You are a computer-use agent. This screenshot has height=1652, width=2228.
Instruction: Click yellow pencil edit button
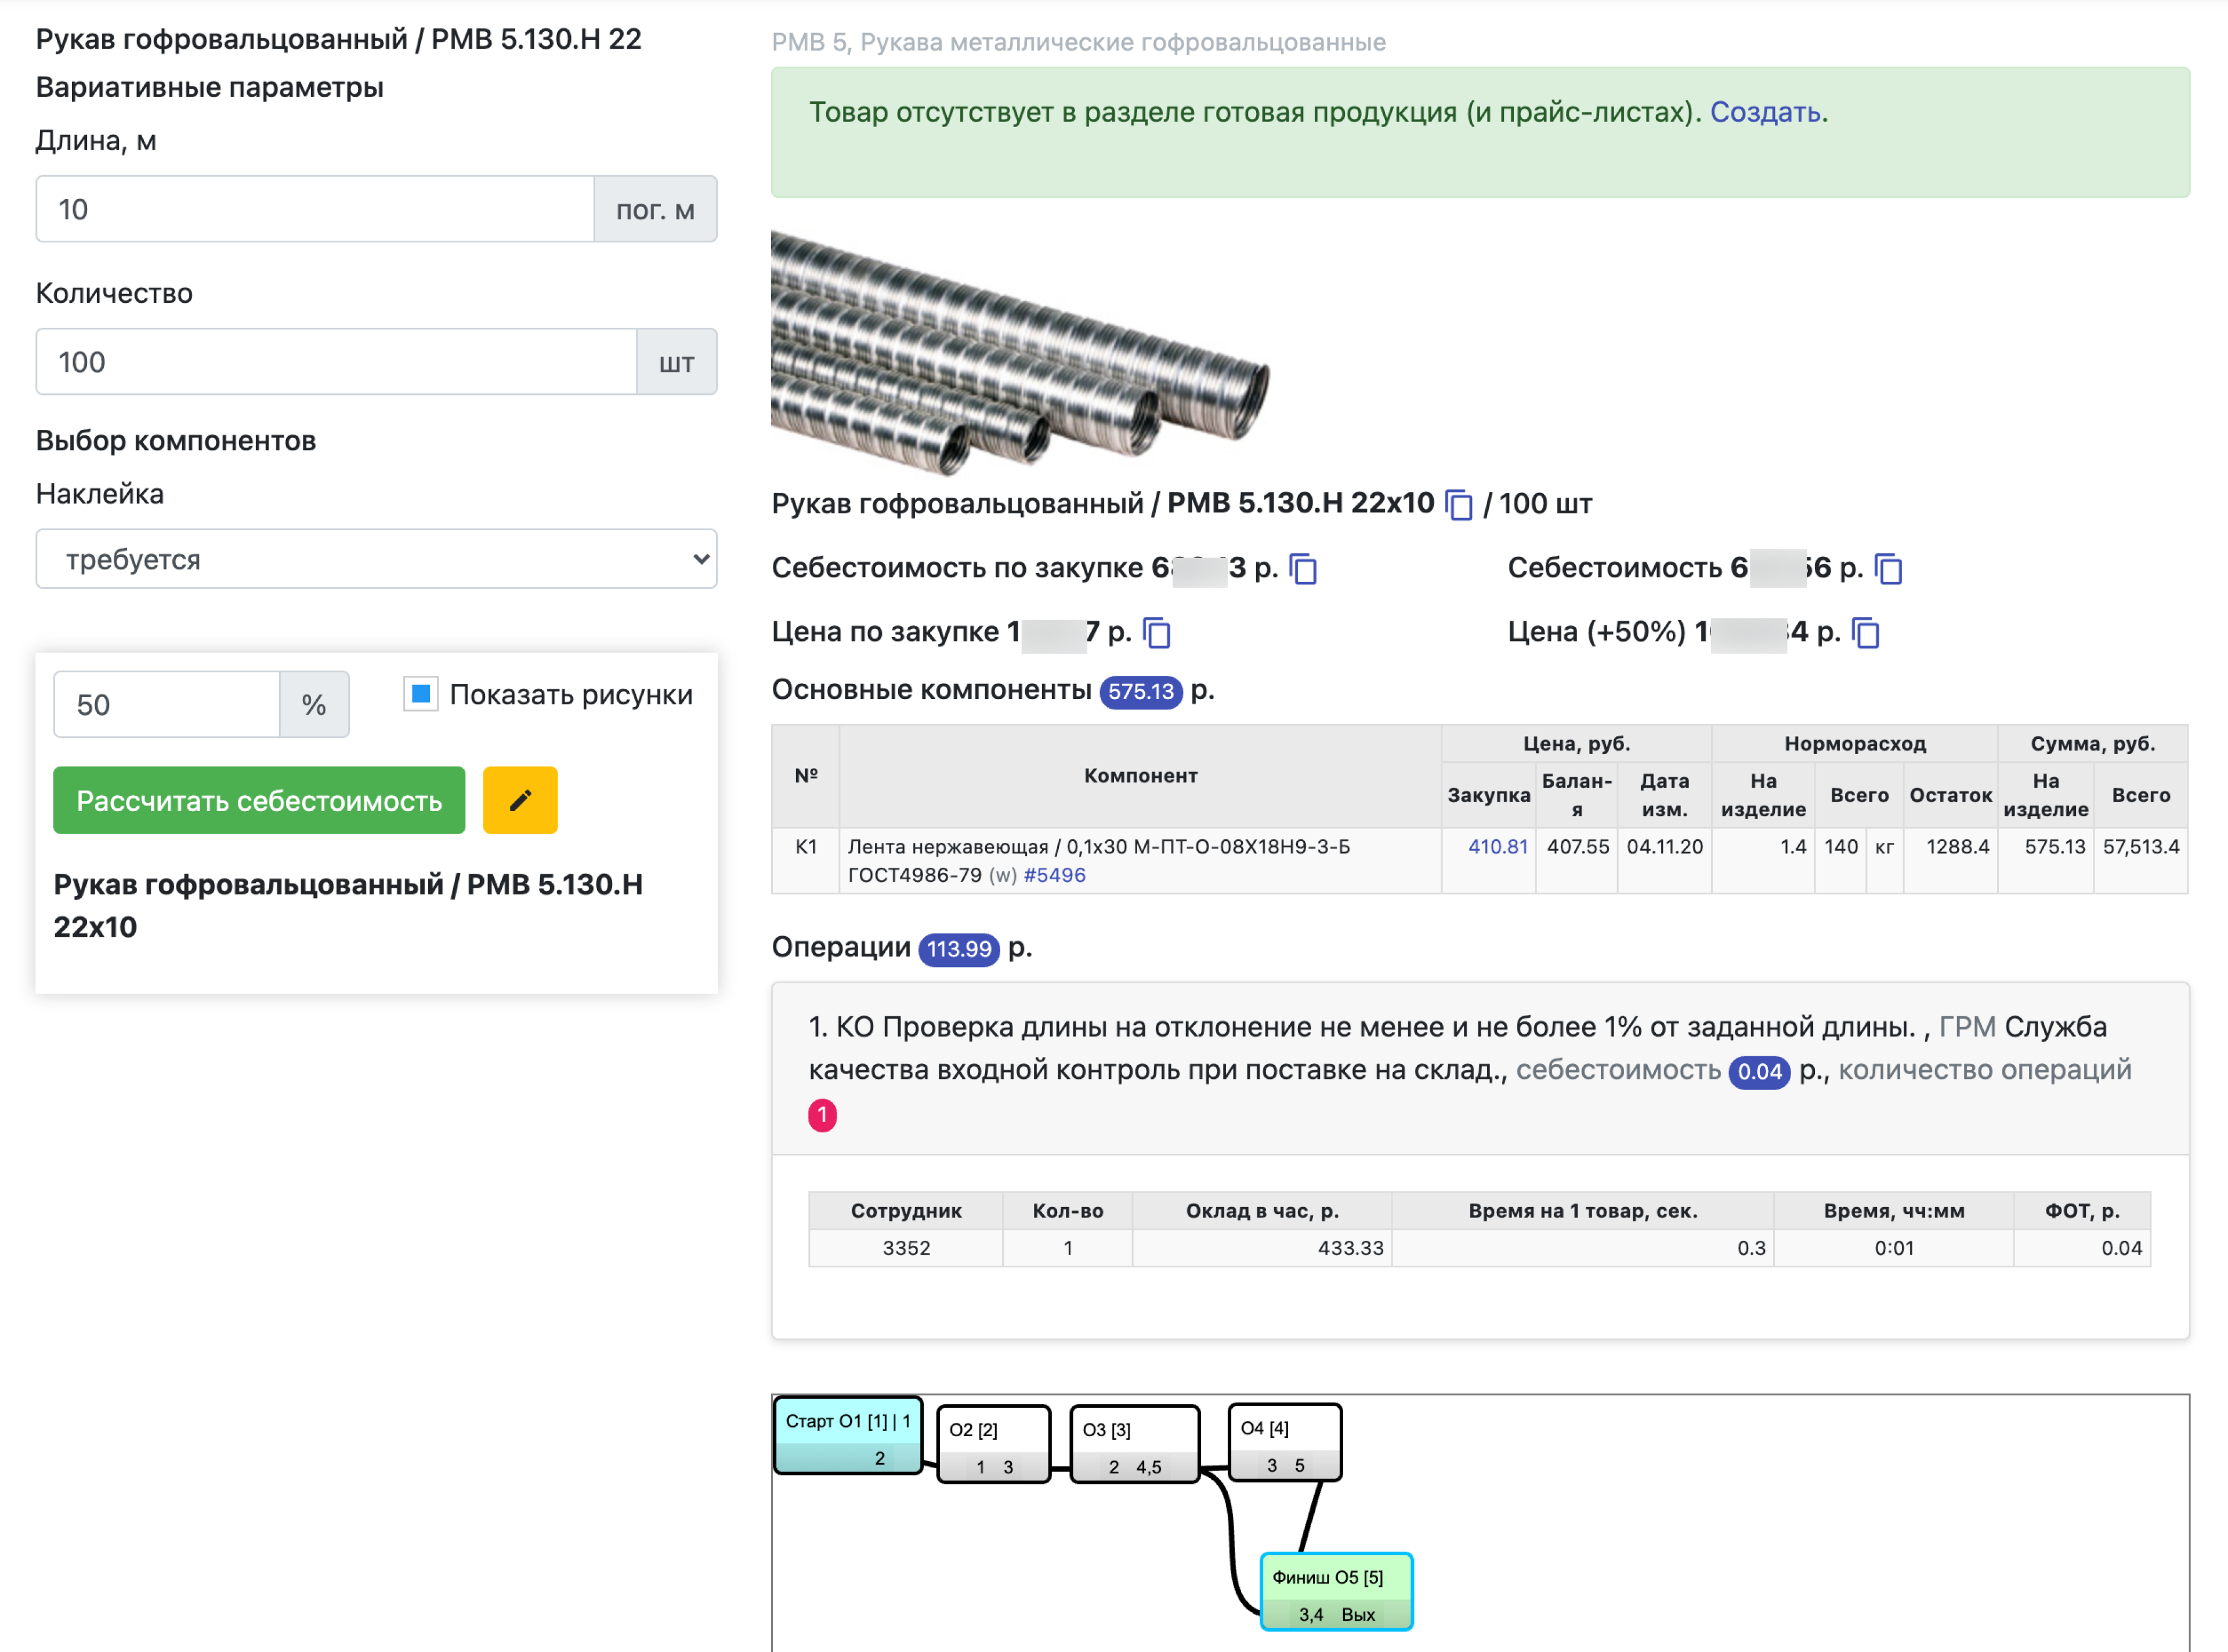(520, 800)
